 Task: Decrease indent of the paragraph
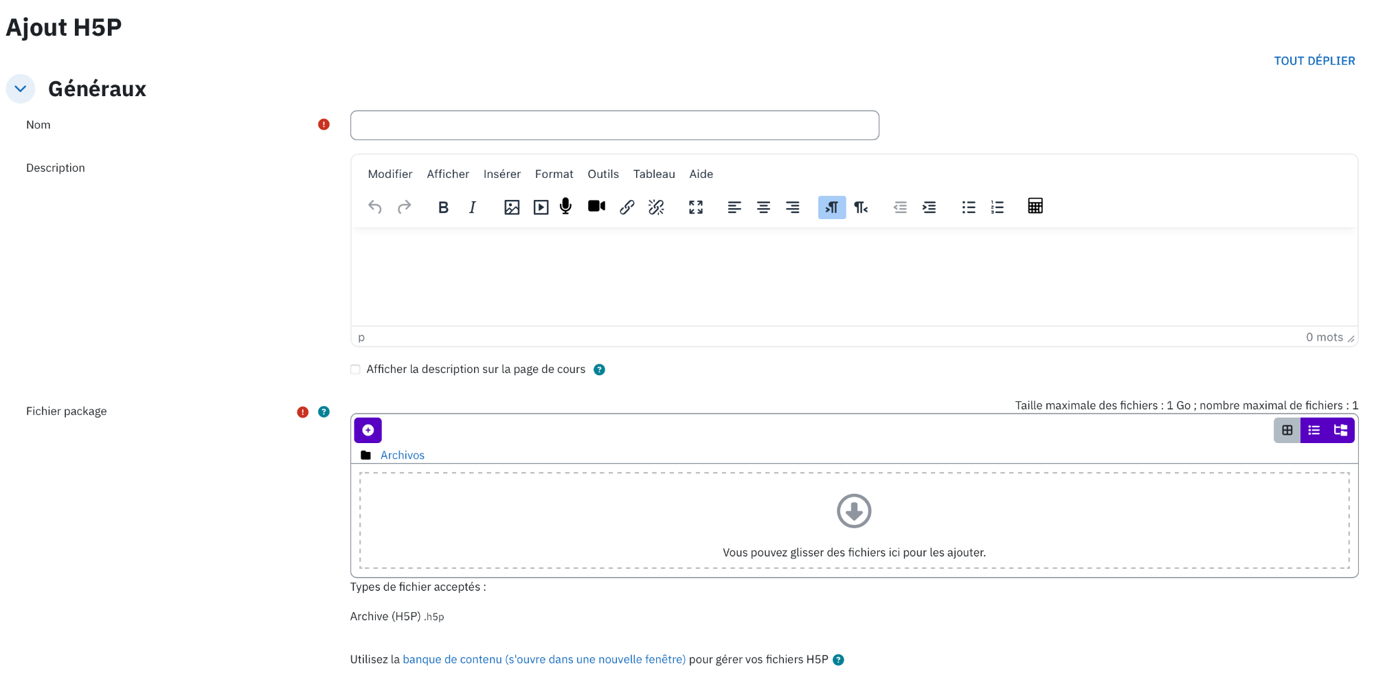(x=900, y=207)
